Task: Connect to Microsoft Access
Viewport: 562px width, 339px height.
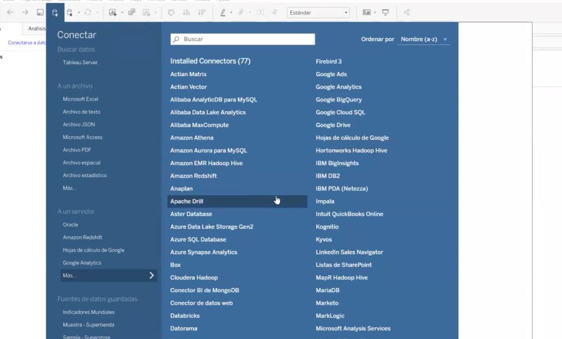Action: coord(83,137)
